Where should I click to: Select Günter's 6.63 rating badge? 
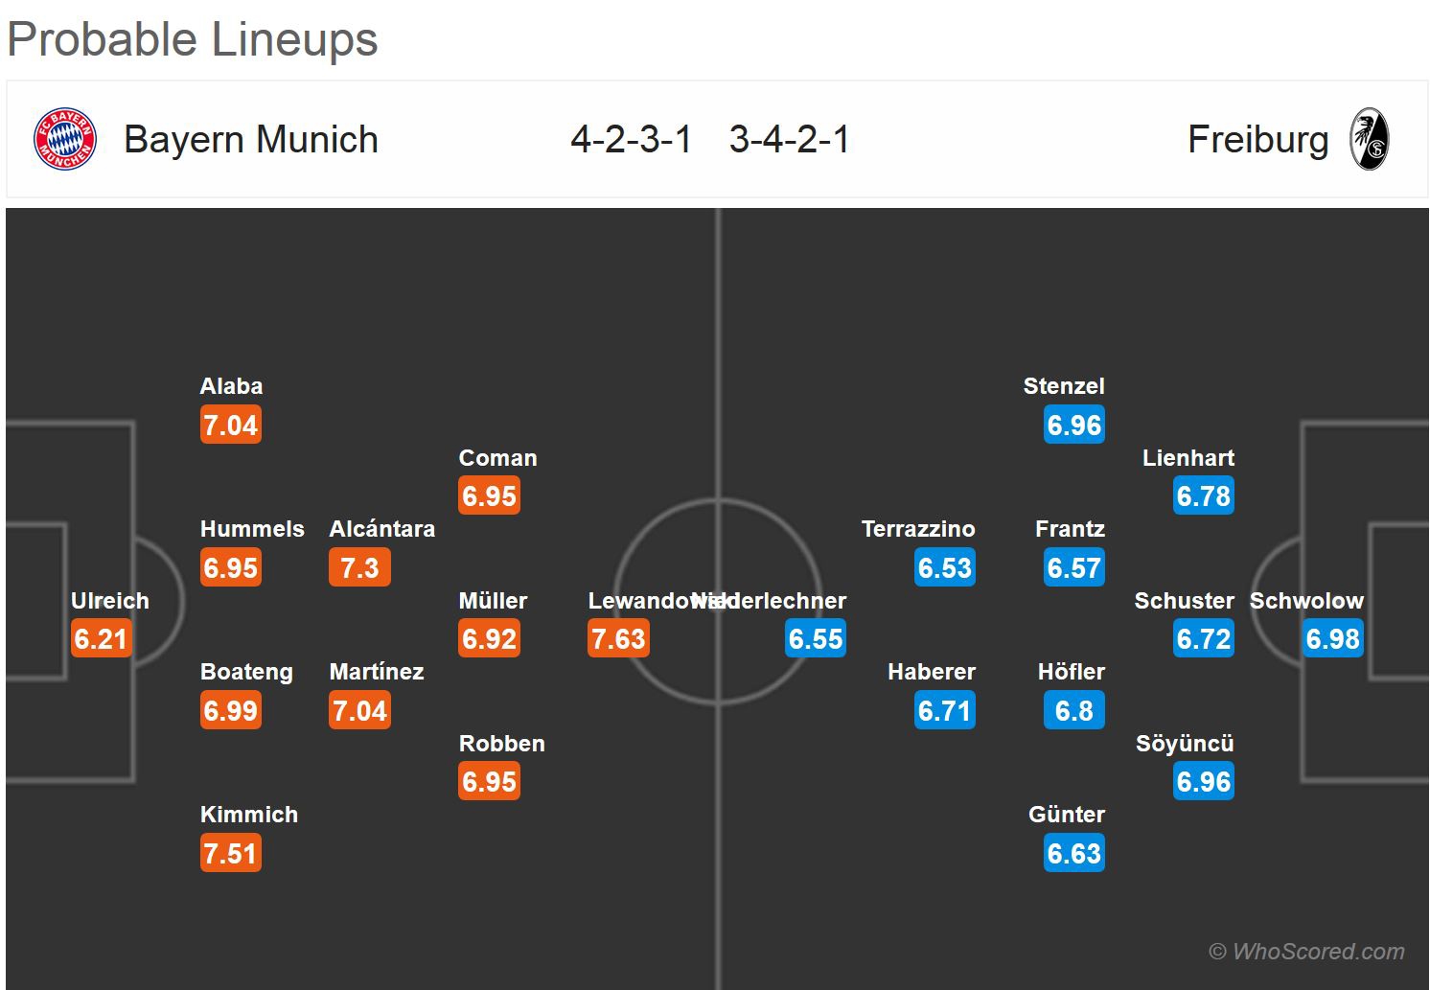pyautogui.click(x=1074, y=853)
